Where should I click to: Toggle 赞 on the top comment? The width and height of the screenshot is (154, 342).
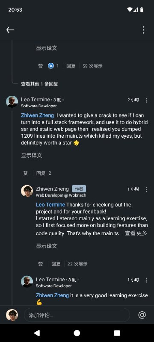pyautogui.click(x=41, y=66)
